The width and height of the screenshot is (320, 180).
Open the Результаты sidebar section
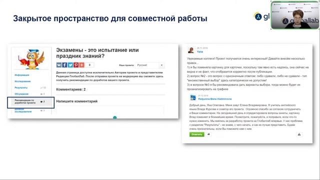click(x=21, y=88)
